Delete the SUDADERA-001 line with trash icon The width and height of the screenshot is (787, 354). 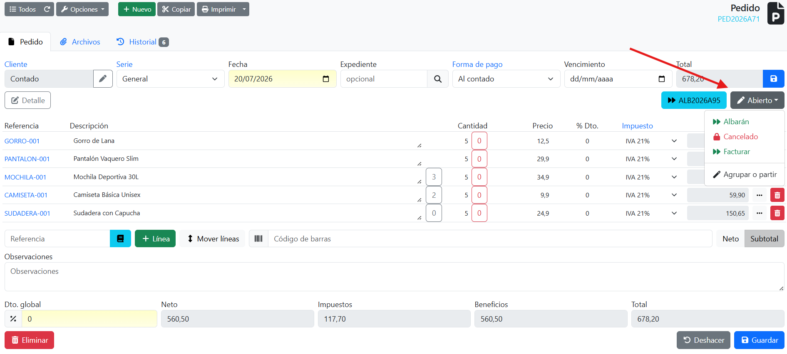pyautogui.click(x=777, y=213)
